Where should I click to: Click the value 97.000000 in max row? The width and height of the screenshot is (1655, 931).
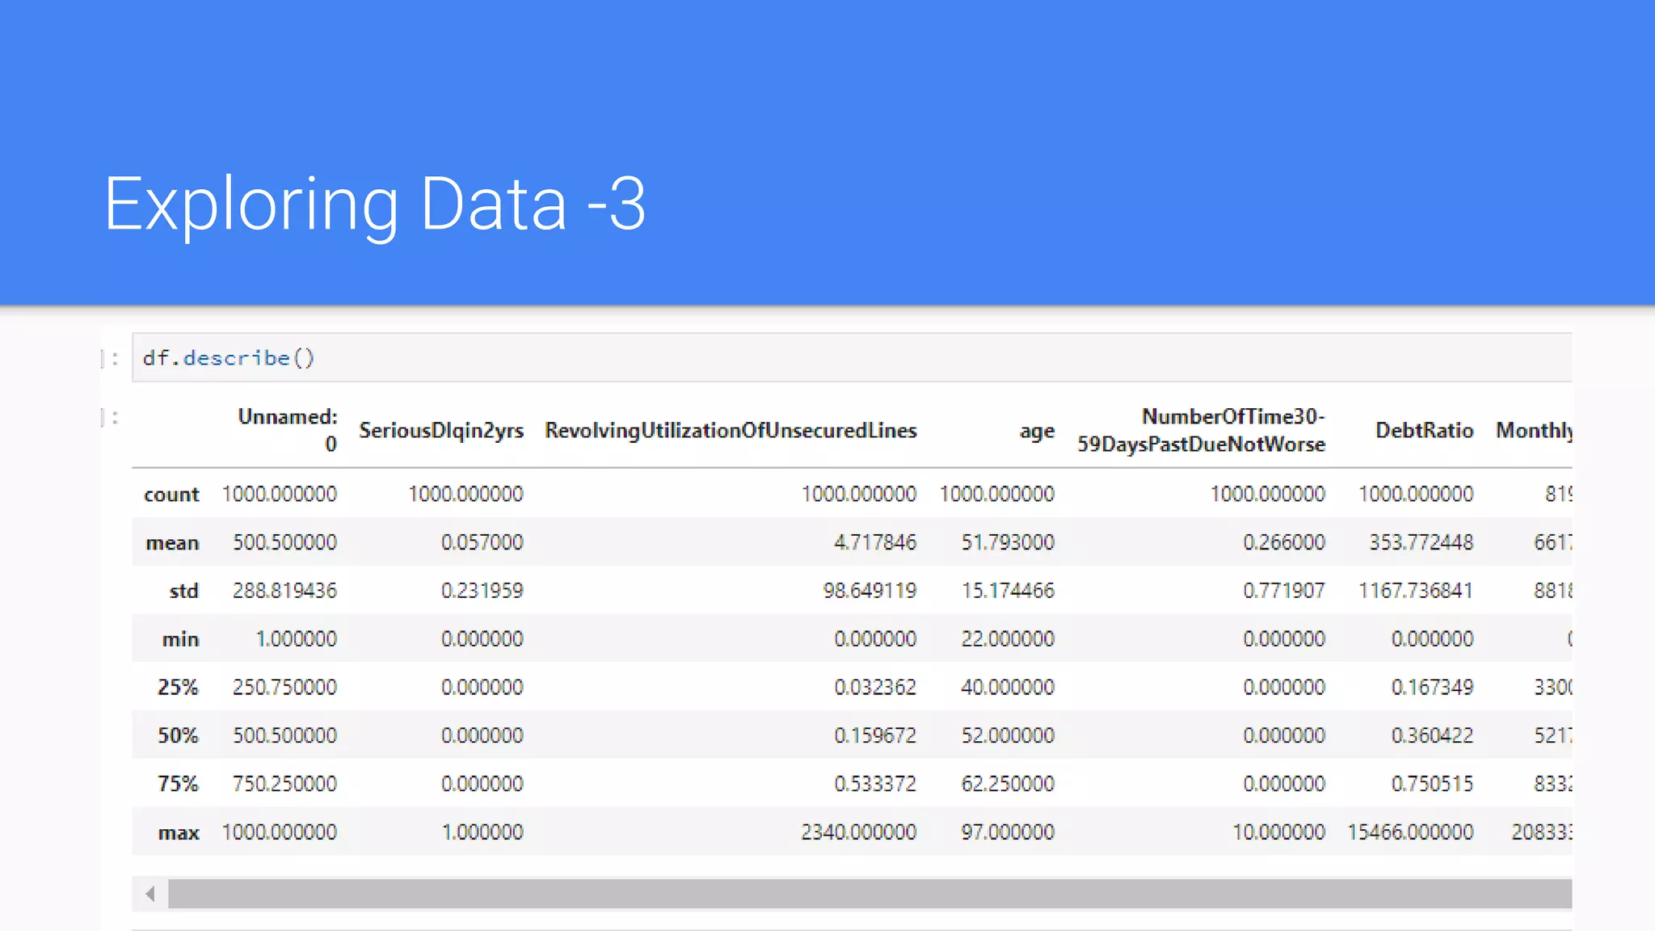pos(1008,832)
